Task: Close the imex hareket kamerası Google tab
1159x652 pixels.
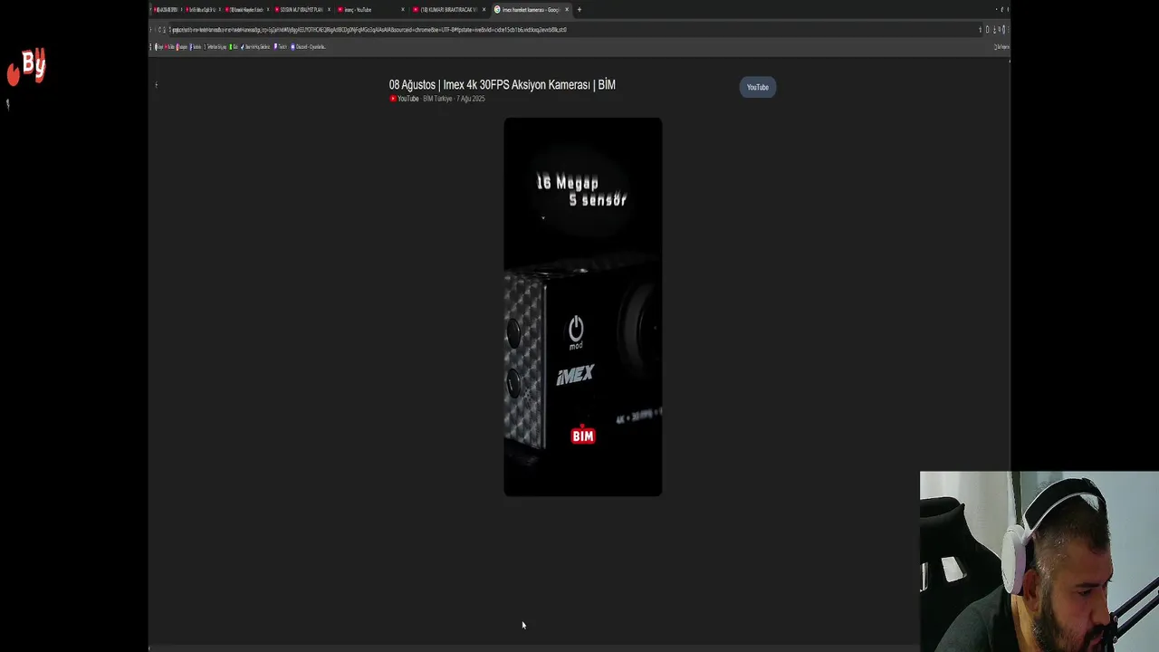Action: pyautogui.click(x=567, y=10)
